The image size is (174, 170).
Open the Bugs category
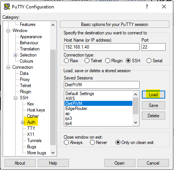click(x=32, y=147)
